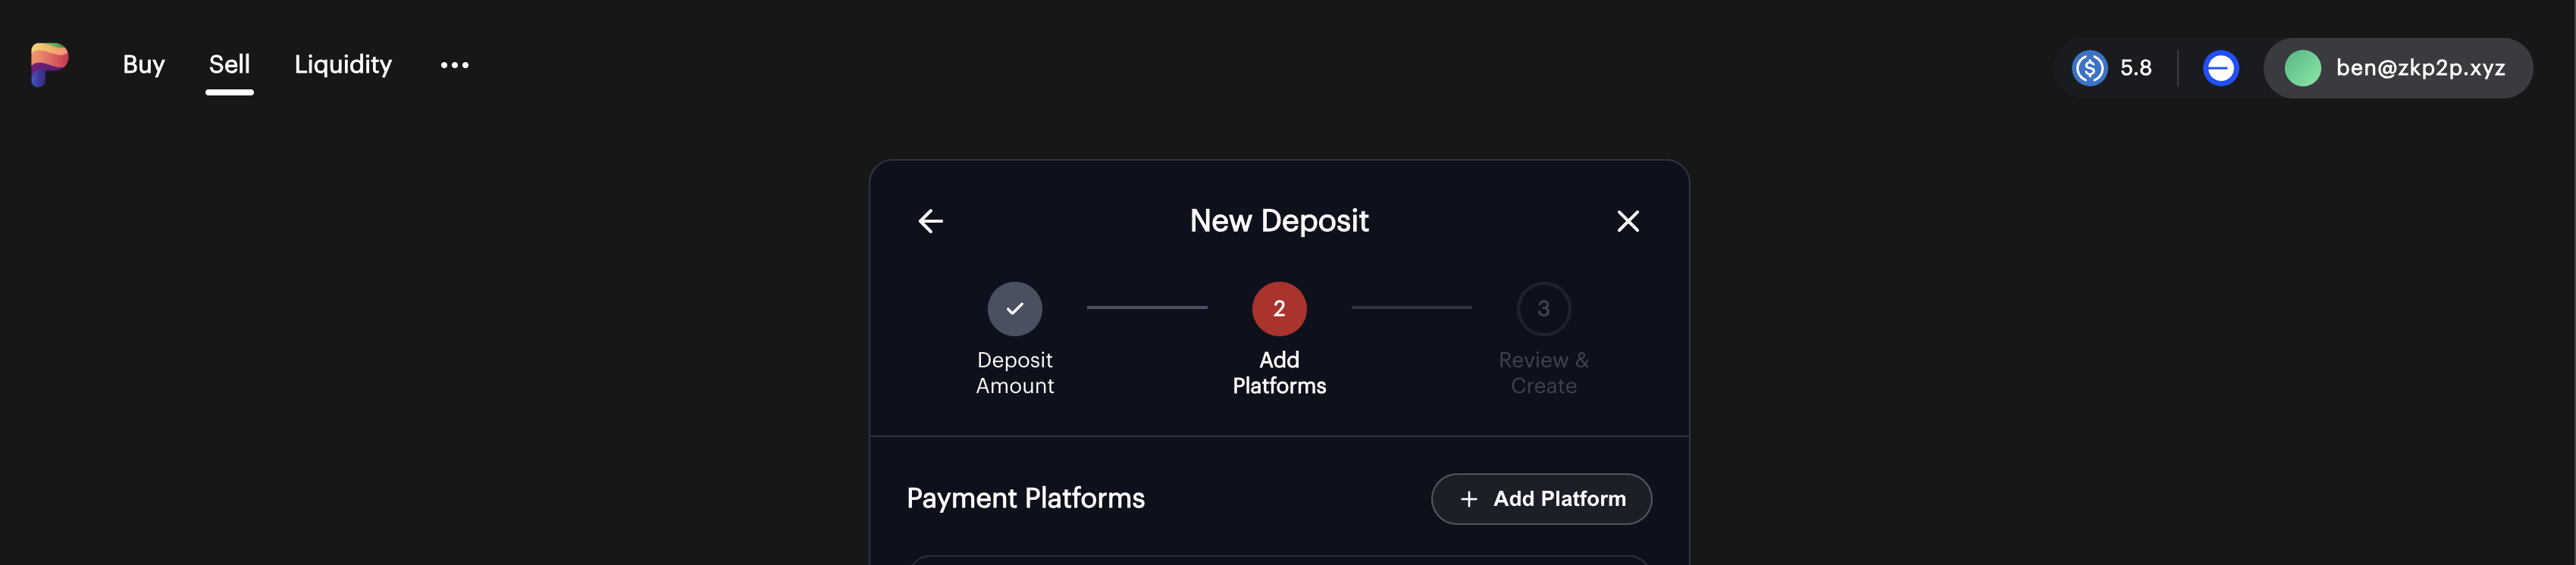The height and width of the screenshot is (565, 2576).
Task: Jump to step 3 circle
Action: tap(1543, 308)
